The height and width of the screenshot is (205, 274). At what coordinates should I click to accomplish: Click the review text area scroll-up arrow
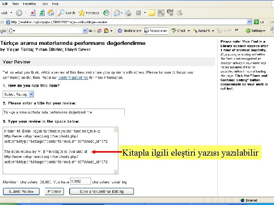[116, 130]
